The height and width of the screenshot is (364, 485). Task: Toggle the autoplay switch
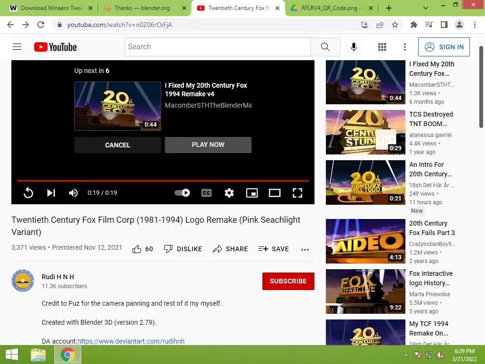point(182,192)
